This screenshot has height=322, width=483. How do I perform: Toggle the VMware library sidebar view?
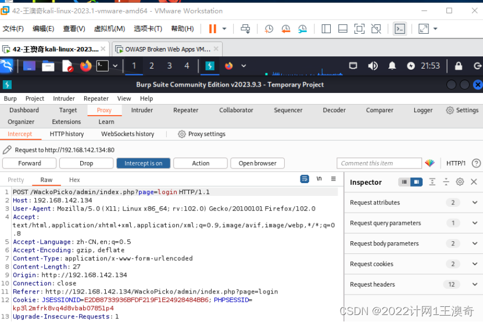tap(326, 29)
